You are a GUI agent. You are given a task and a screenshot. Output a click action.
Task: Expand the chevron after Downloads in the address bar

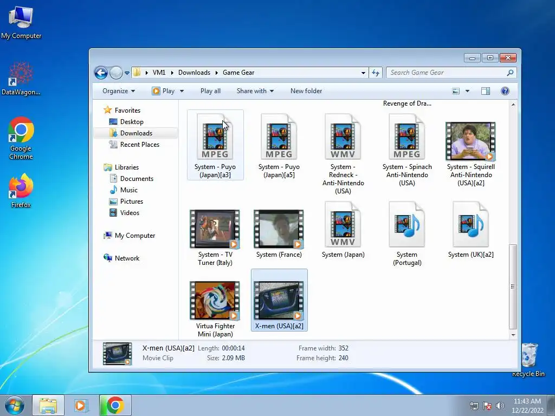(216, 73)
